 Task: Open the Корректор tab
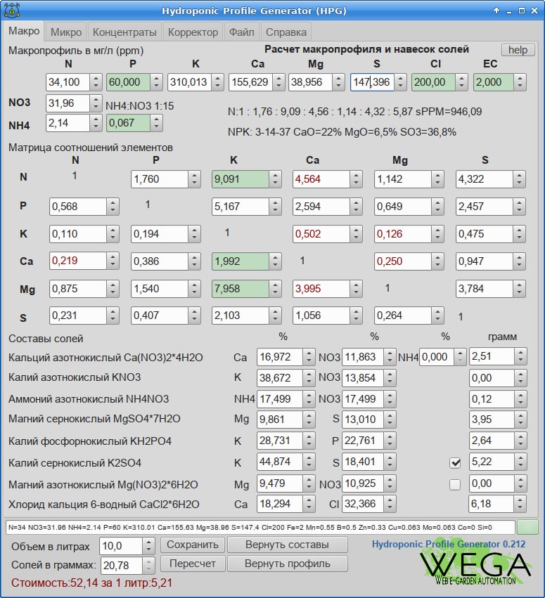pos(193,32)
